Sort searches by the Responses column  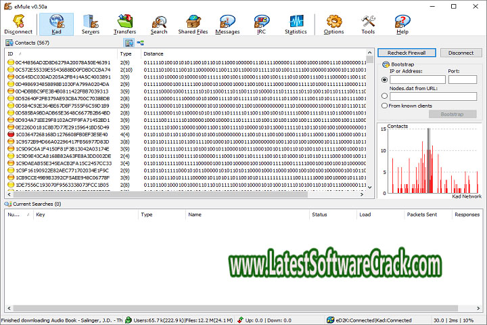pos(467,215)
